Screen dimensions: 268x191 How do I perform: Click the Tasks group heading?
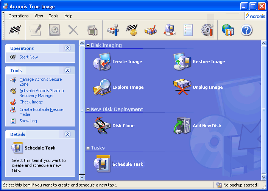pyautogui.click(x=98, y=148)
